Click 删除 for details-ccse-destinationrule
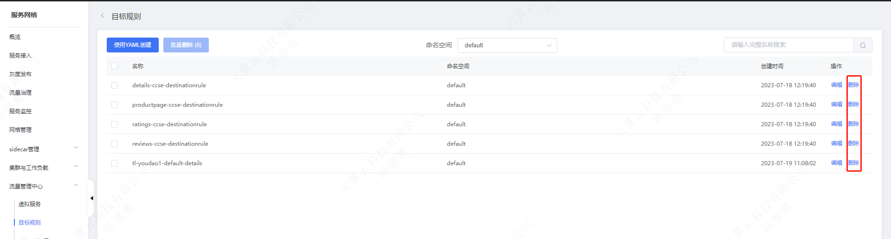 click(x=853, y=85)
